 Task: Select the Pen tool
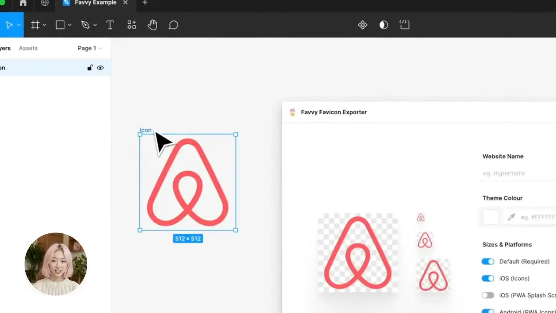pyautogui.click(x=85, y=25)
